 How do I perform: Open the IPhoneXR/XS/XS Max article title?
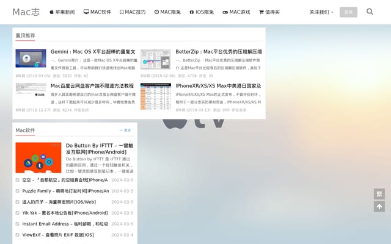click(218, 85)
